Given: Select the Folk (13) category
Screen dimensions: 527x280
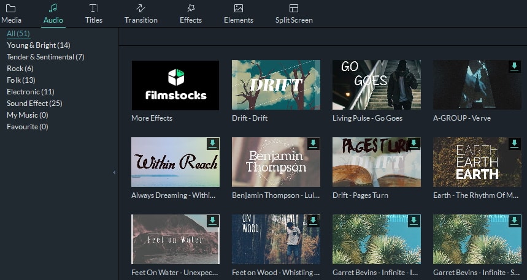Looking at the screenshot, I should pyautogui.click(x=21, y=80).
